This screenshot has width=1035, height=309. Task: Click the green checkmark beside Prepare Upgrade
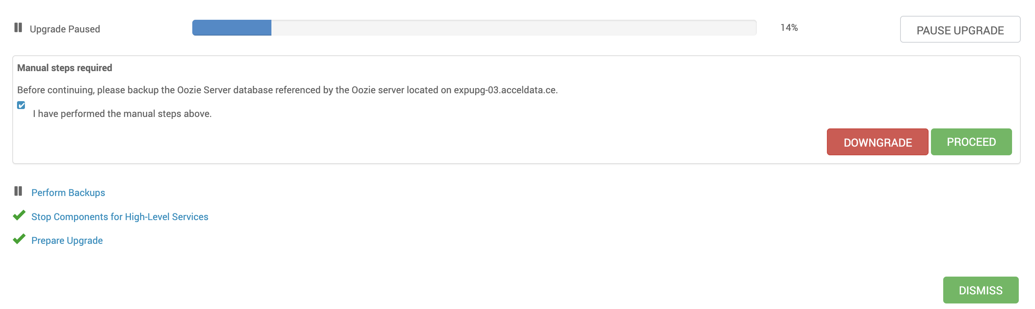pyautogui.click(x=19, y=239)
